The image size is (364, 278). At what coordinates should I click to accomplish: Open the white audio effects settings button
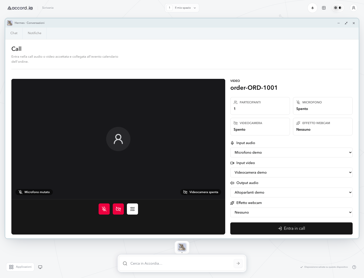132,209
